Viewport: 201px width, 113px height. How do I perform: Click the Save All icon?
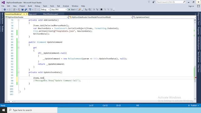click(x=26, y=10)
